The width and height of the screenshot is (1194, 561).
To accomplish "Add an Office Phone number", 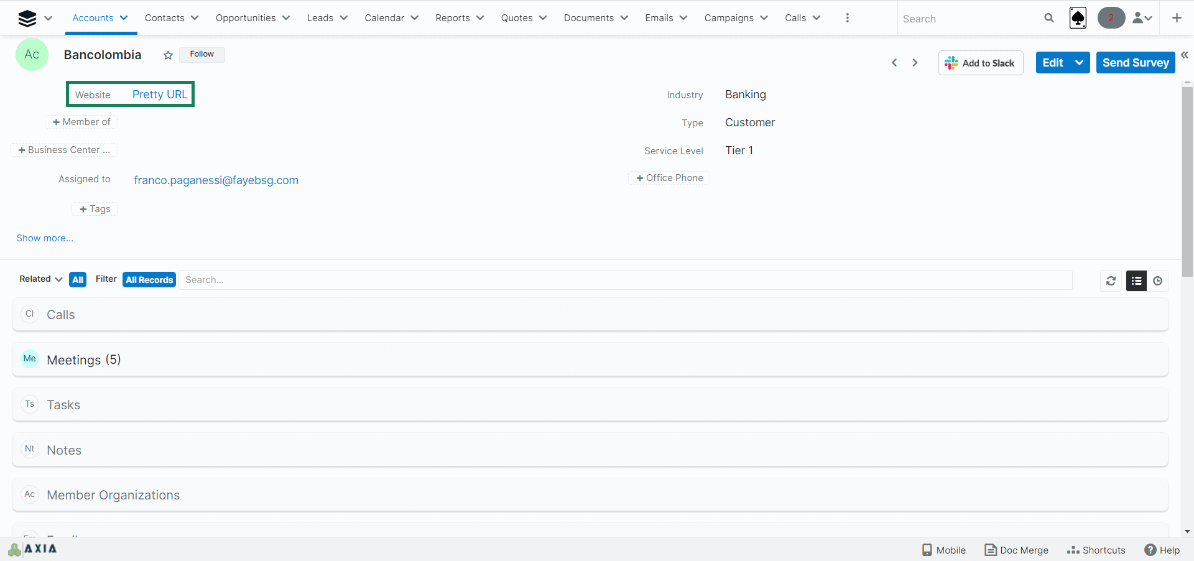I will tap(670, 178).
